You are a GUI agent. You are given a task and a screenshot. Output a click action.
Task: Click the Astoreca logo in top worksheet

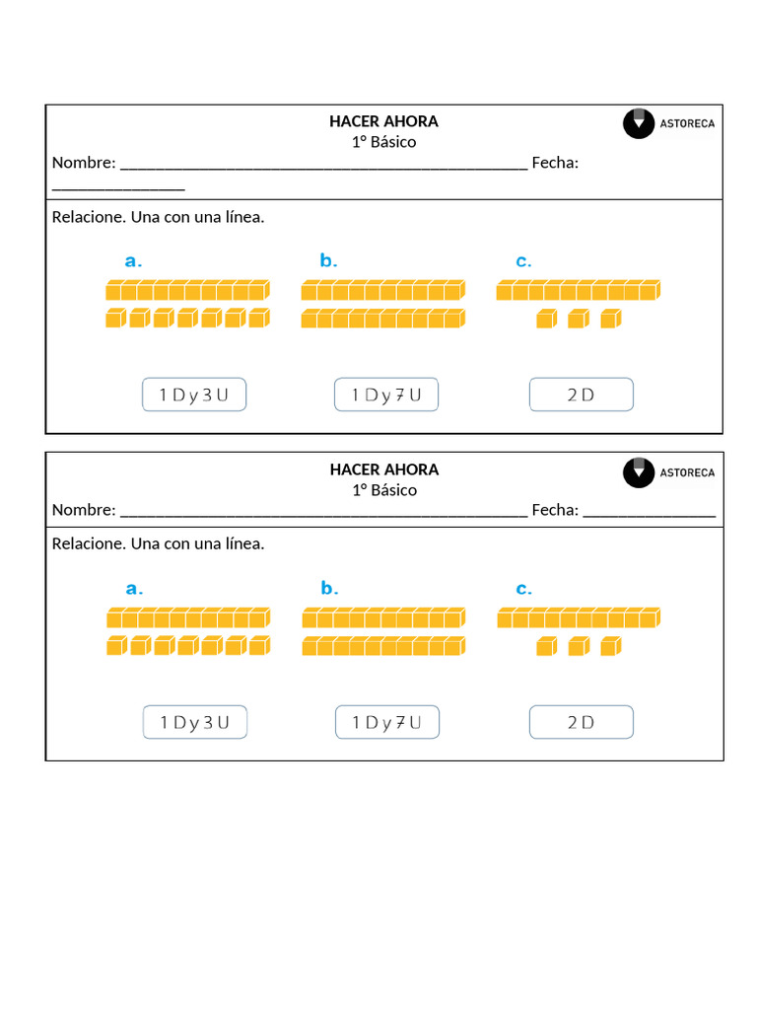click(x=669, y=123)
